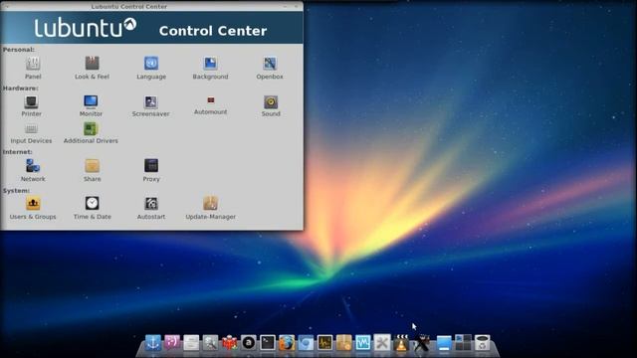Open the workspace switcher in the dock
Viewport: 637px width, 358px height.
coord(463,343)
